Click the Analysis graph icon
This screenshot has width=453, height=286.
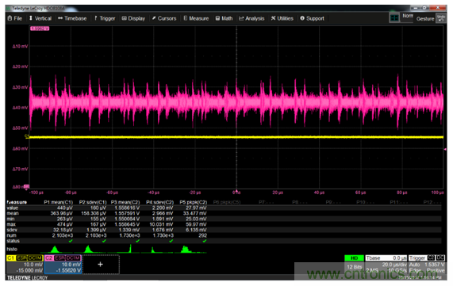241,18
